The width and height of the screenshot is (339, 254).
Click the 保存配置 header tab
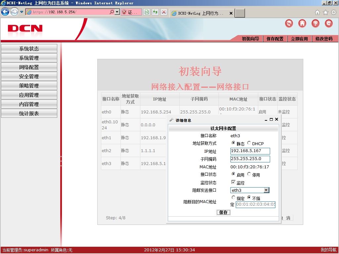coord(275,39)
